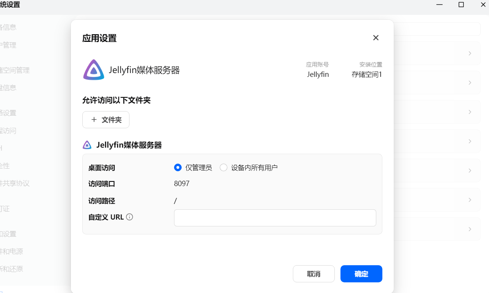The height and width of the screenshot is (293, 489).
Task: Click the 安装位置 label
Action: tap(371, 65)
